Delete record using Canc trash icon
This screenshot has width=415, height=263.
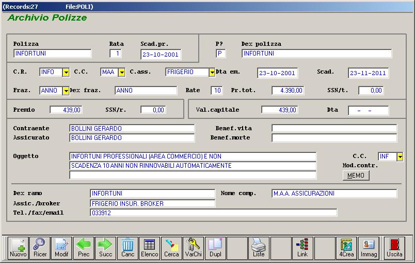(x=127, y=248)
